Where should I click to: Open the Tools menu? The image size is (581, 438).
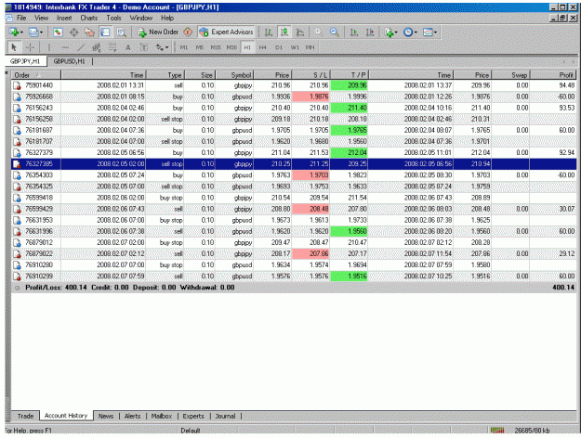point(113,18)
